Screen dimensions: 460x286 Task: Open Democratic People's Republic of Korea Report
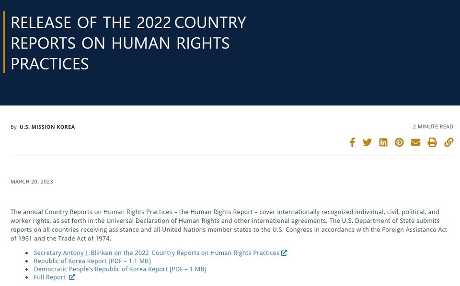coord(120,269)
